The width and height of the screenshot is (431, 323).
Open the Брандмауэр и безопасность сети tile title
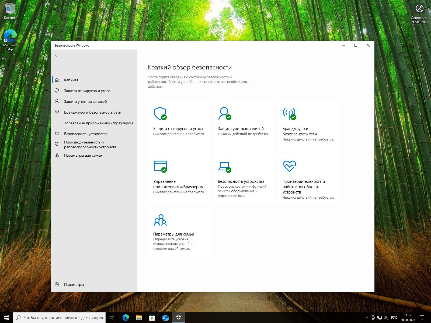pos(300,131)
